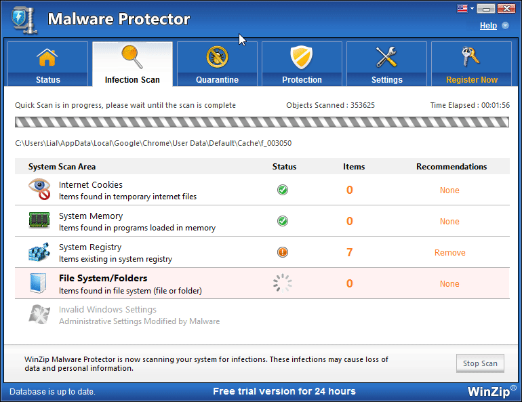The height and width of the screenshot is (402, 522).
Task: Click the US flag language icon
Action: tap(462, 8)
